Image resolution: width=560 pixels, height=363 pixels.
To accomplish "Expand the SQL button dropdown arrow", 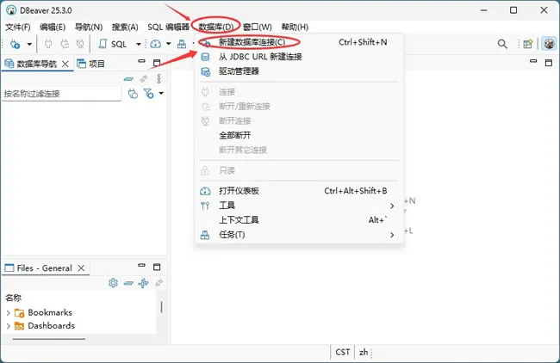I will (x=139, y=44).
